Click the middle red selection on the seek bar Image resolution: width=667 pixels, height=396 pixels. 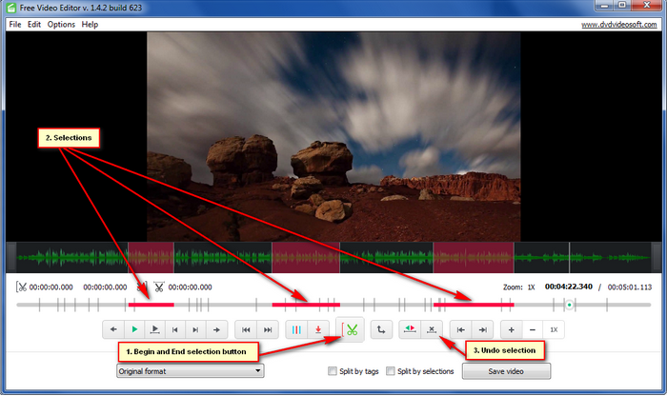(306, 305)
